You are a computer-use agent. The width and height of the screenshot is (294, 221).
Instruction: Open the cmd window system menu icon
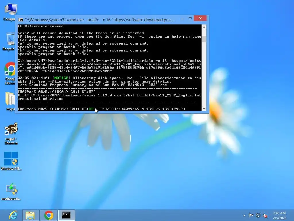click(x=21, y=20)
